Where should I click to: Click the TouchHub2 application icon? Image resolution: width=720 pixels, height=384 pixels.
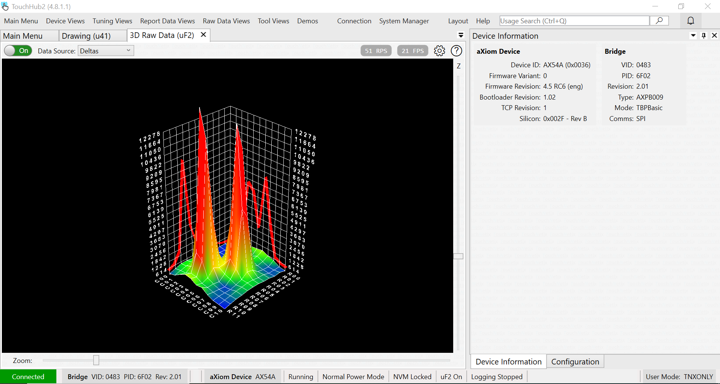click(x=5, y=6)
